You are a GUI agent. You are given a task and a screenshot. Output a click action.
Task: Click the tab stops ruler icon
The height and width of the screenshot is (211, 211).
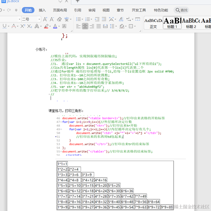[138, 19]
